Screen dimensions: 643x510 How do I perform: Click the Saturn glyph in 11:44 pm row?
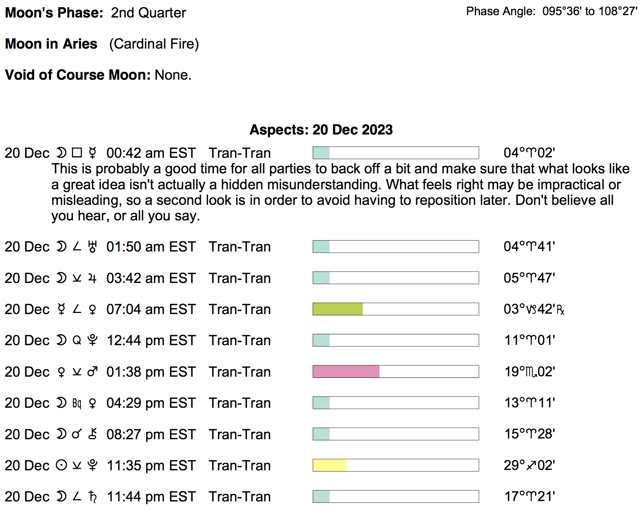(92, 497)
